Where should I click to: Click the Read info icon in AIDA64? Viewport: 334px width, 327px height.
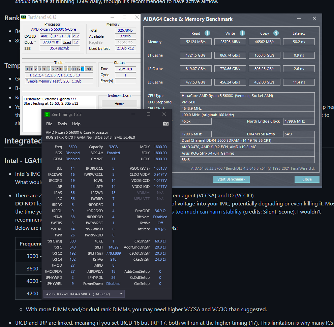pyautogui.click(x=207, y=33)
